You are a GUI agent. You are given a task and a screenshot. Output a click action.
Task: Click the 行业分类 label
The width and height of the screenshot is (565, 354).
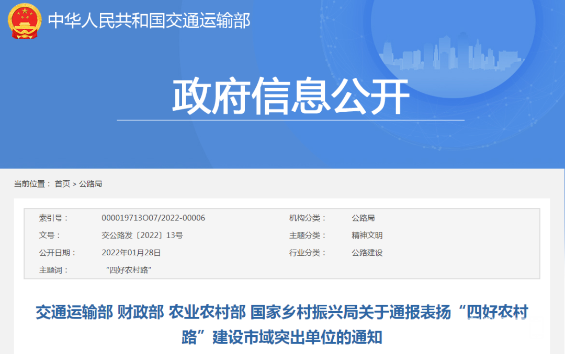pyautogui.click(x=308, y=253)
